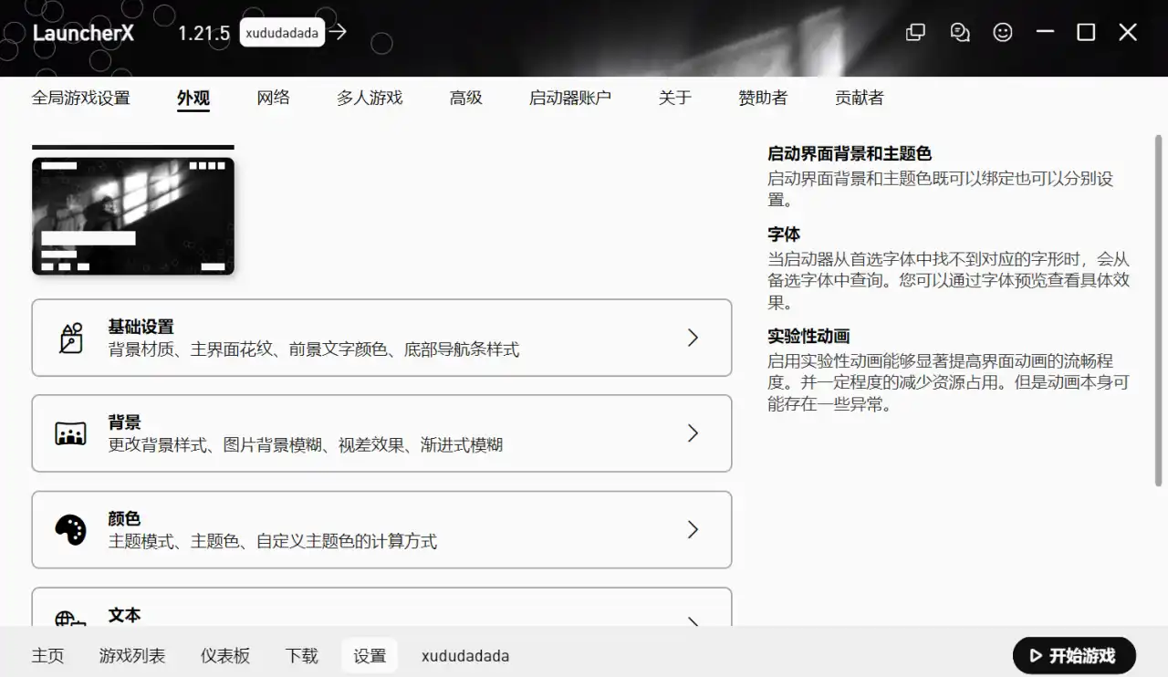Expand the 文本 chevron
This screenshot has width=1168, height=677.
pyautogui.click(x=693, y=620)
